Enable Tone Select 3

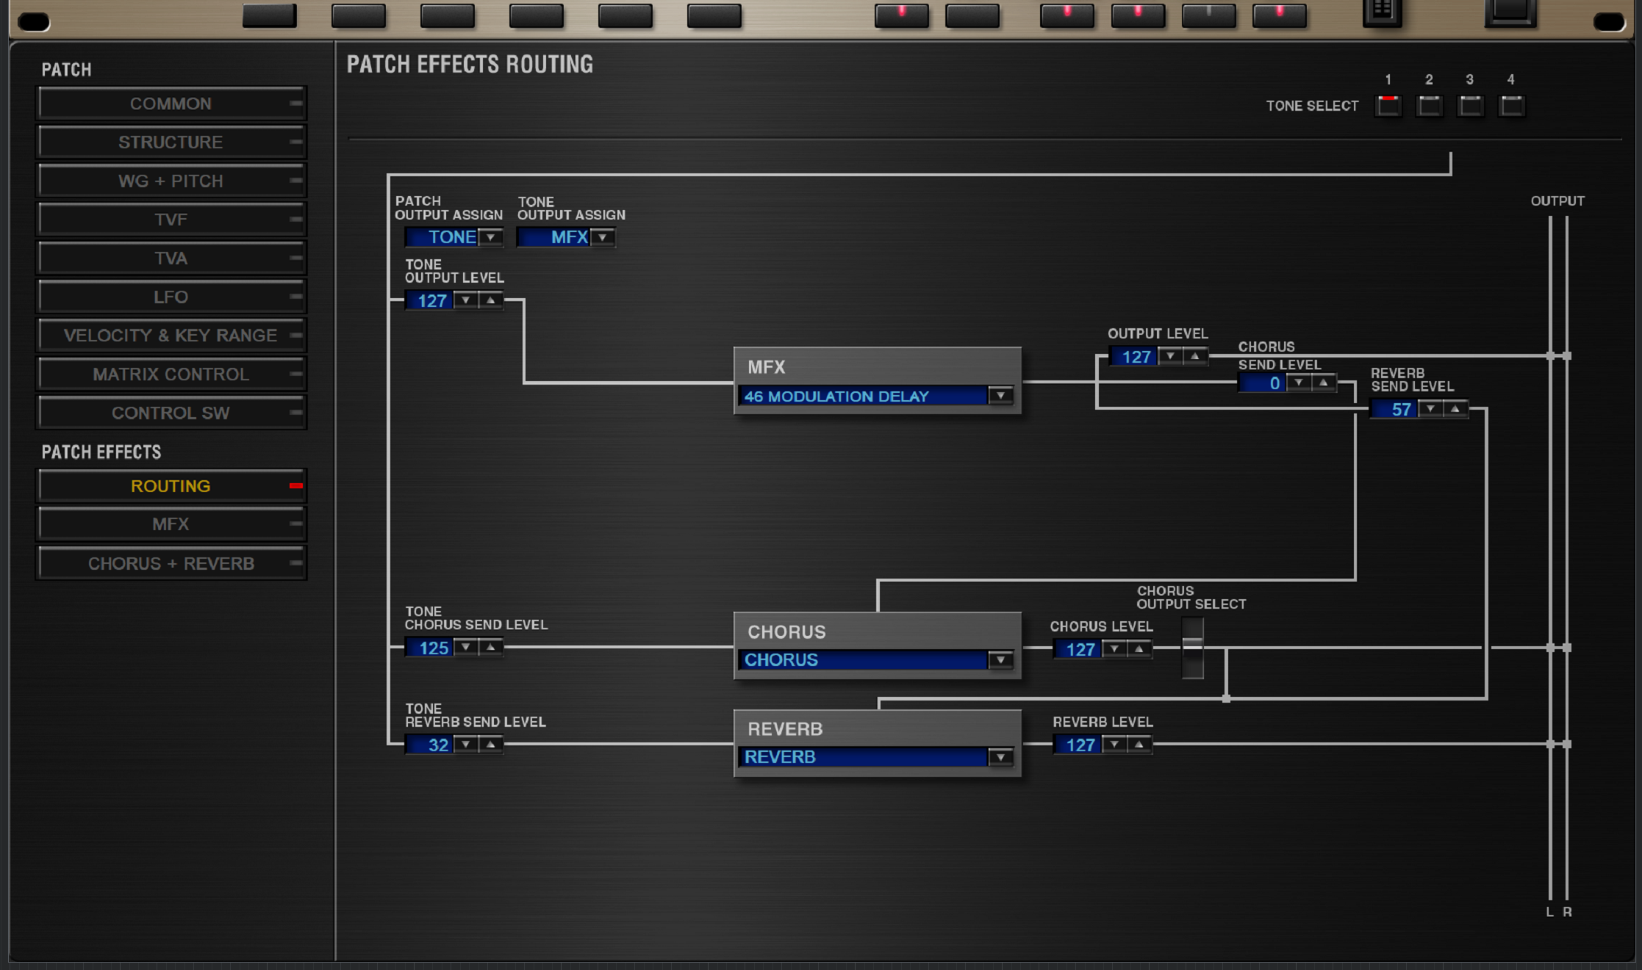tap(1470, 106)
